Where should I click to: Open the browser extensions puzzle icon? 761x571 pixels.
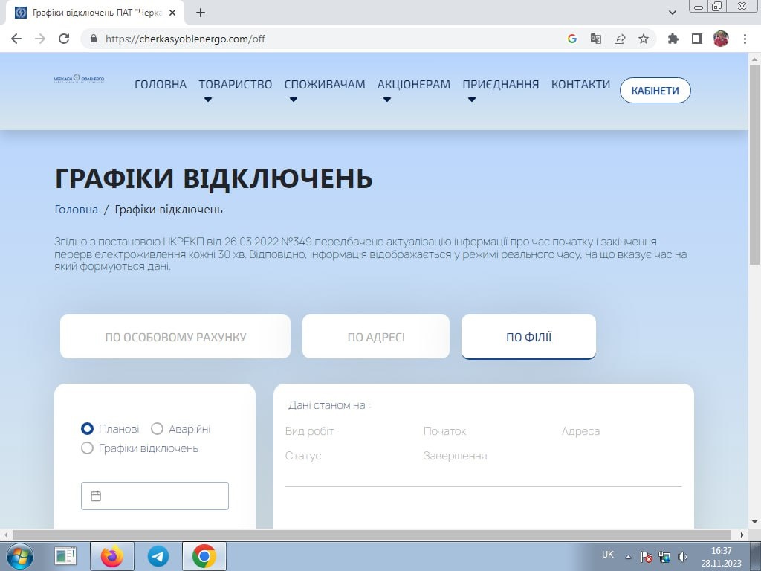click(x=673, y=39)
